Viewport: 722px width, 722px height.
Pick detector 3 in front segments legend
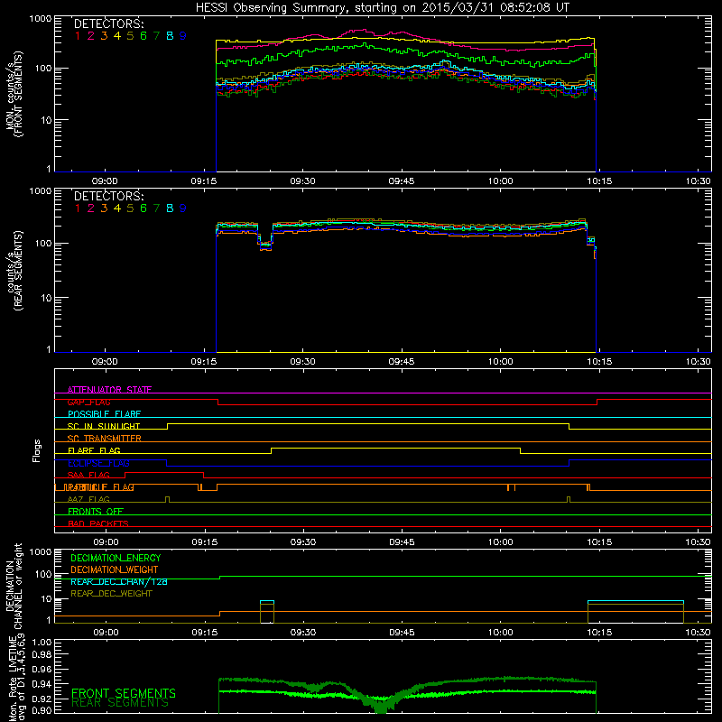(104, 36)
